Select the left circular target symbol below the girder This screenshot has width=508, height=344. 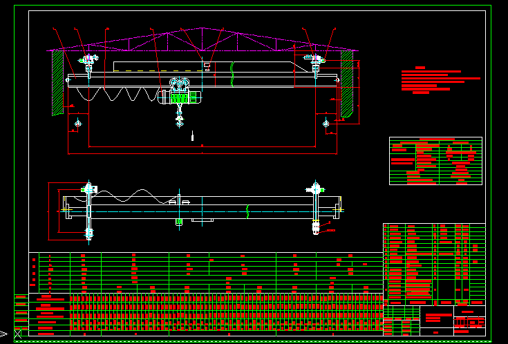point(77,123)
